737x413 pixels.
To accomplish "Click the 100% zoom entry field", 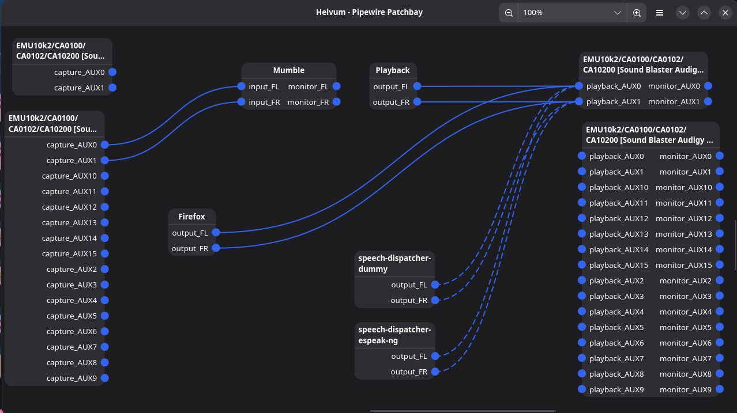I will (562, 13).
